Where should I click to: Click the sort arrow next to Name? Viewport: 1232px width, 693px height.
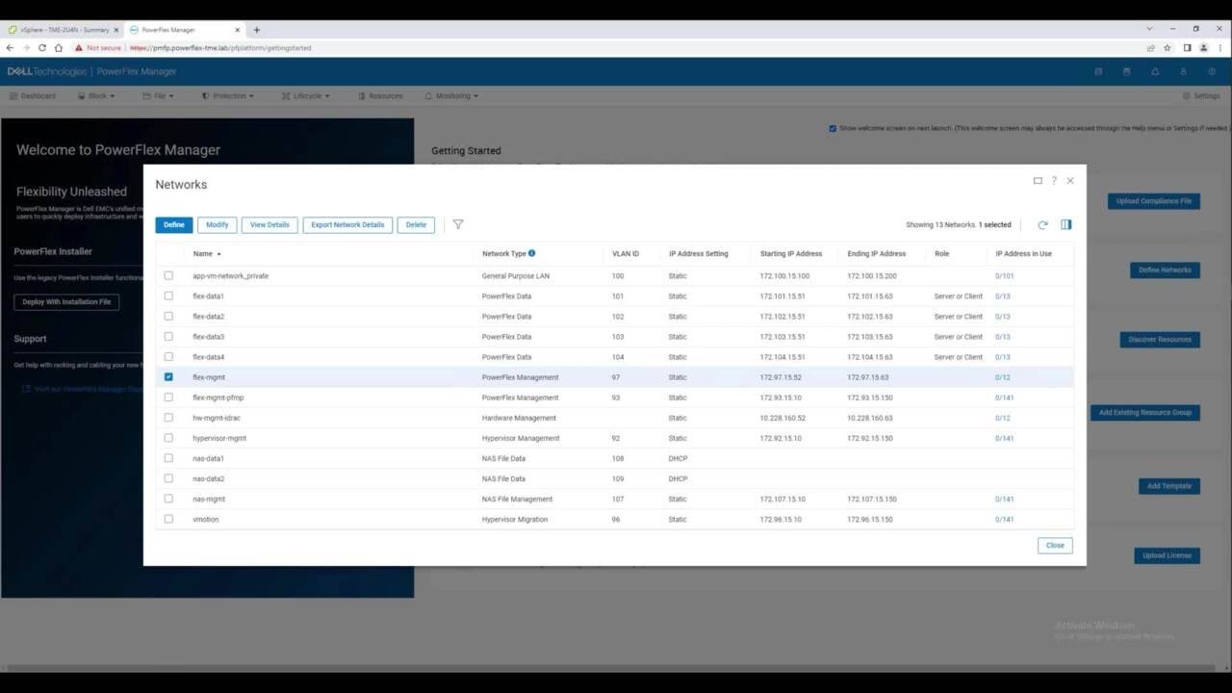(x=218, y=254)
